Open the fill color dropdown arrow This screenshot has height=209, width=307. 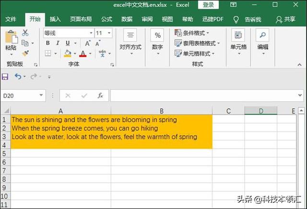[75, 54]
